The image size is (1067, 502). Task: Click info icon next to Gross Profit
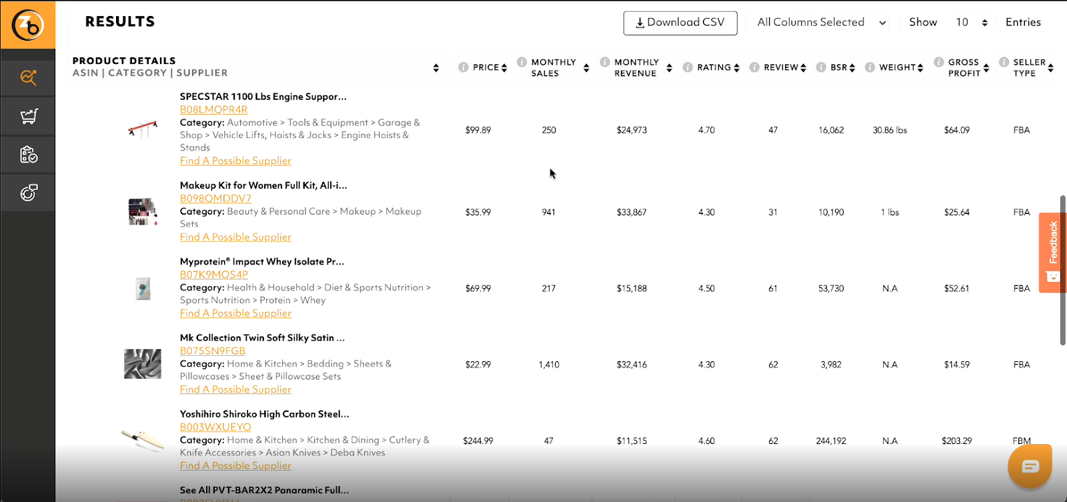938,62
